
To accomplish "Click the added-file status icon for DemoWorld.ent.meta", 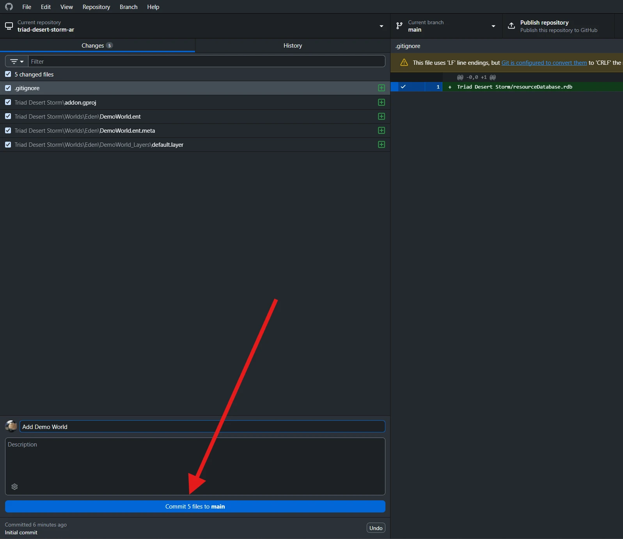I will click(x=382, y=130).
